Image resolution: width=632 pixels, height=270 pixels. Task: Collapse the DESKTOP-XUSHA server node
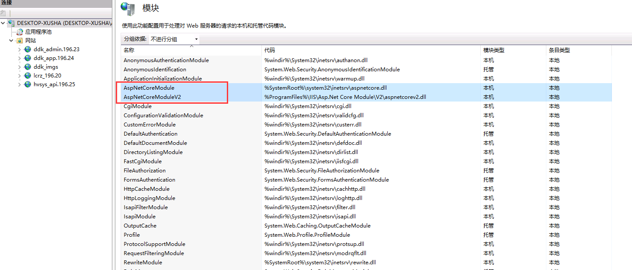(x=3, y=23)
